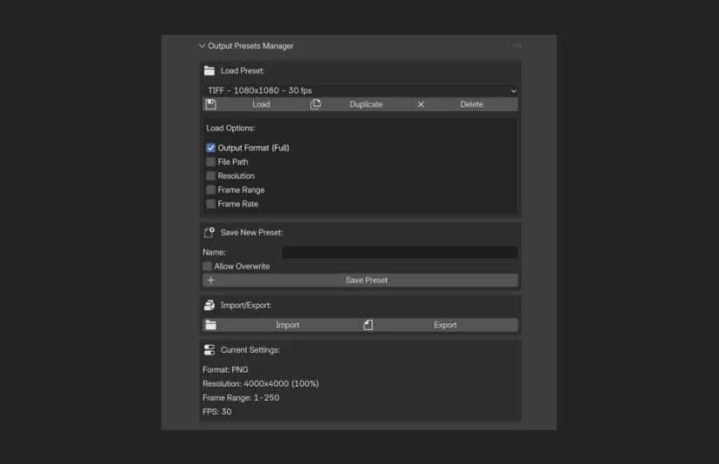Tick the Resolution checkbox

(210, 176)
